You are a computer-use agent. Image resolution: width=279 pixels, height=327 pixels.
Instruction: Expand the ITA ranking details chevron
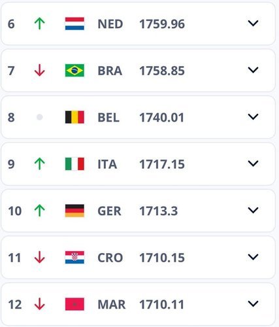pyautogui.click(x=253, y=163)
